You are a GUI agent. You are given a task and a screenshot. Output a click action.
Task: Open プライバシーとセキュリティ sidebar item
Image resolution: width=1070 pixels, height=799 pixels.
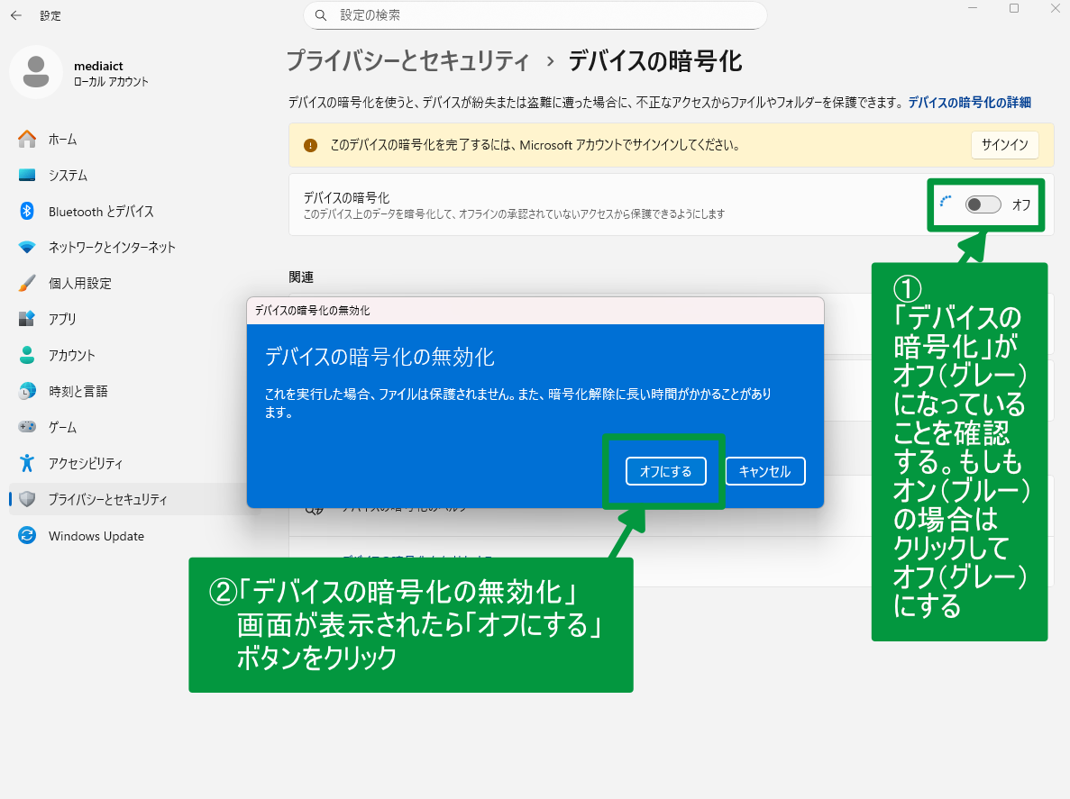pyautogui.click(x=107, y=499)
